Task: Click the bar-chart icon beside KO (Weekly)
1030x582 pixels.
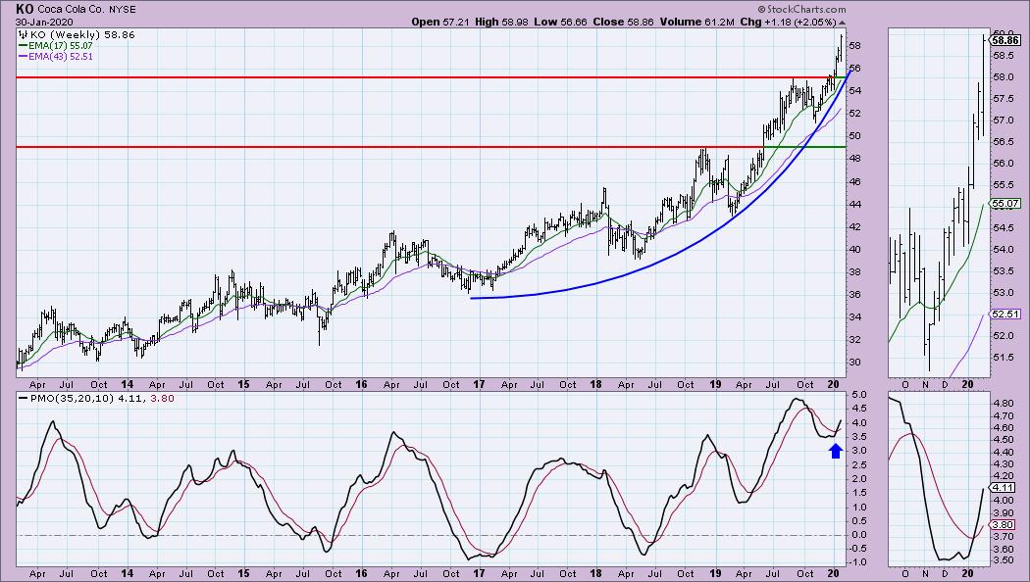Action: pos(24,34)
